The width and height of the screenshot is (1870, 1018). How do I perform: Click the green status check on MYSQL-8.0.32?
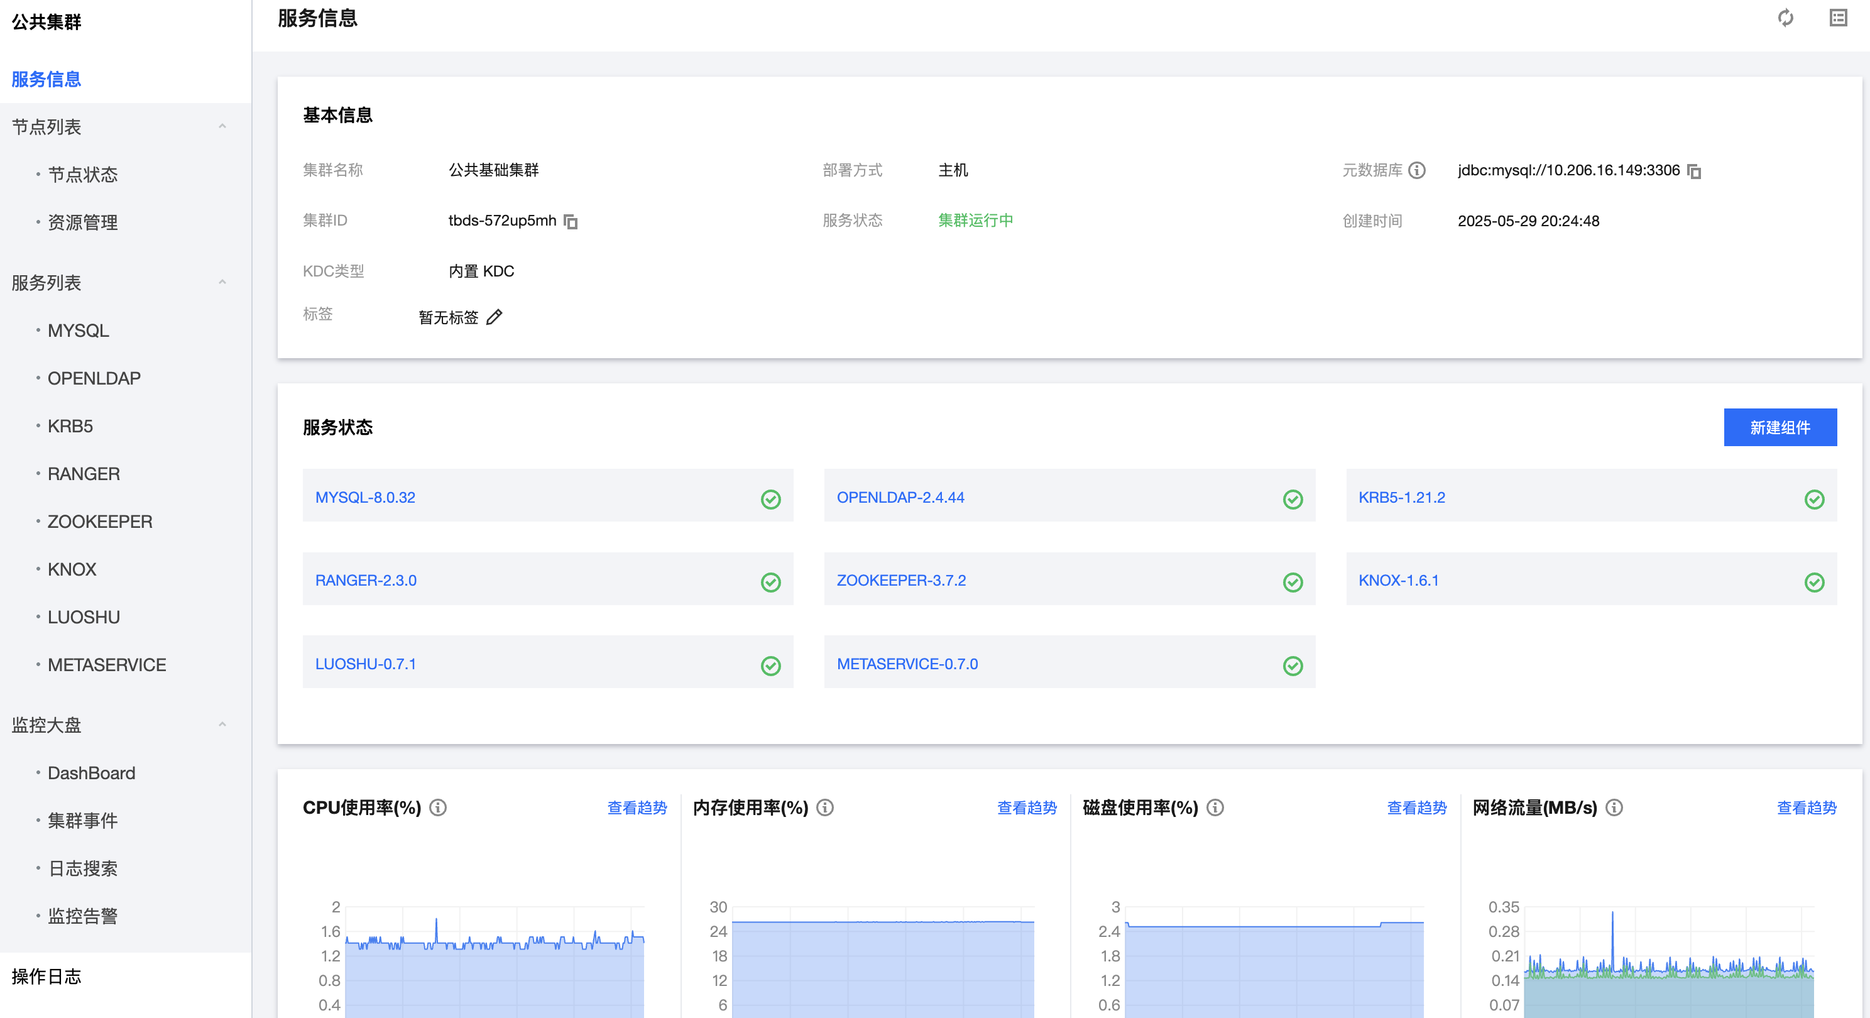770,499
